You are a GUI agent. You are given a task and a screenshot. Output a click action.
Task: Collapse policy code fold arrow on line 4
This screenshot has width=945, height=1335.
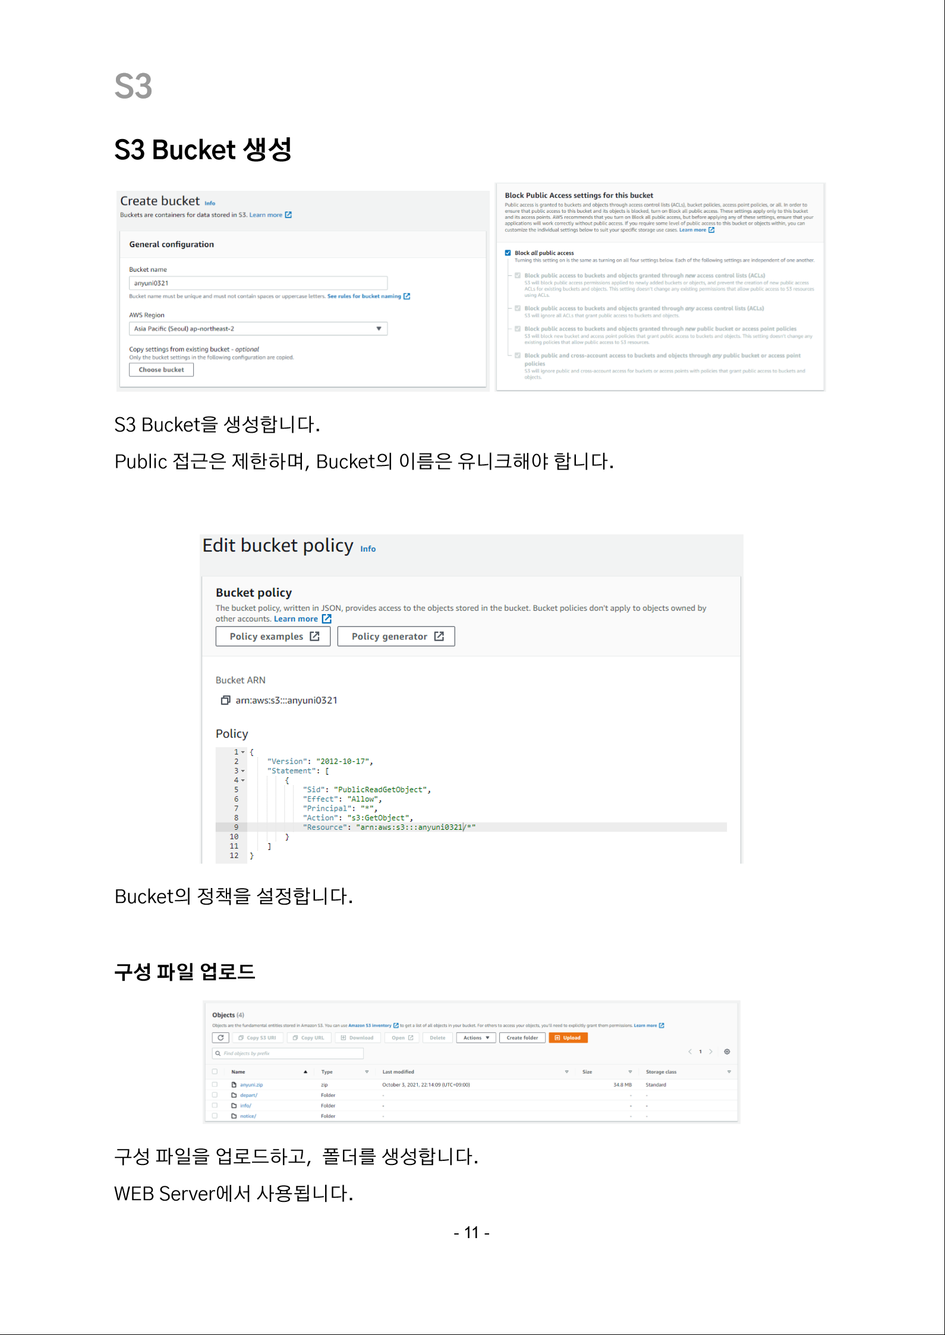click(243, 780)
